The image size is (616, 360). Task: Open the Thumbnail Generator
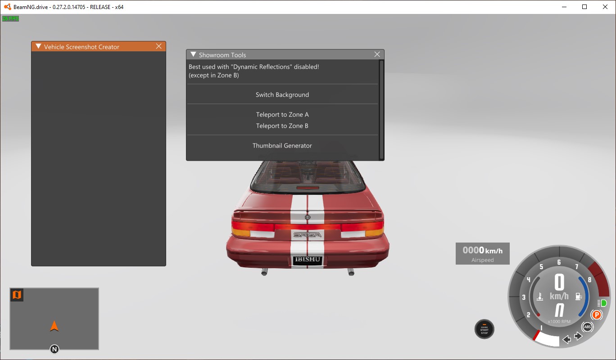coord(282,145)
